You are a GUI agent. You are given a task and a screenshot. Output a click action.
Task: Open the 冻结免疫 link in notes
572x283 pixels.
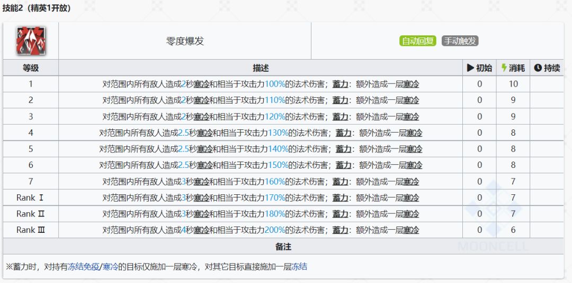pos(84,267)
